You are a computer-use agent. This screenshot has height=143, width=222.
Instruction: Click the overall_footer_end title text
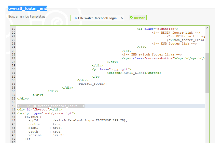(x=27, y=9)
